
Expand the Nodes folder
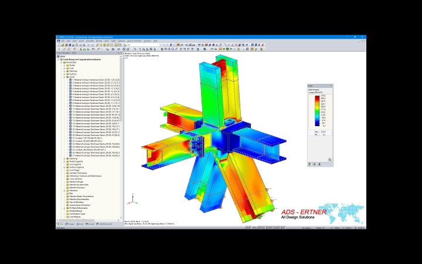coord(64,65)
